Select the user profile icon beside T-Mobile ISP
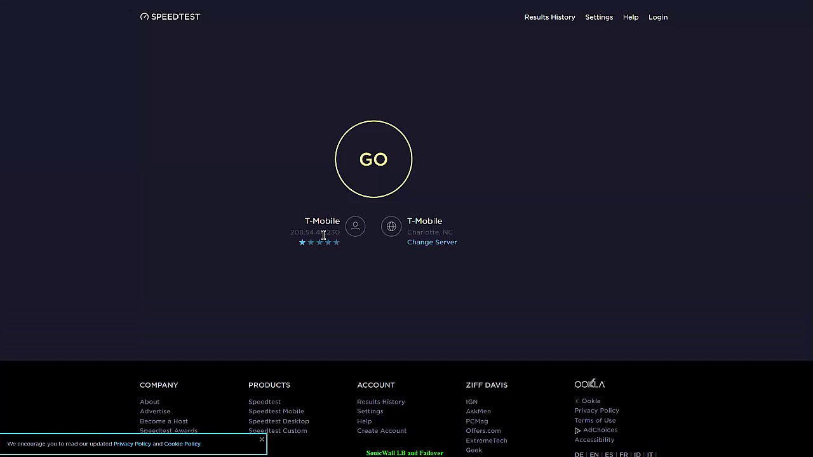The width and height of the screenshot is (813, 457). click(x=356, y=226)
